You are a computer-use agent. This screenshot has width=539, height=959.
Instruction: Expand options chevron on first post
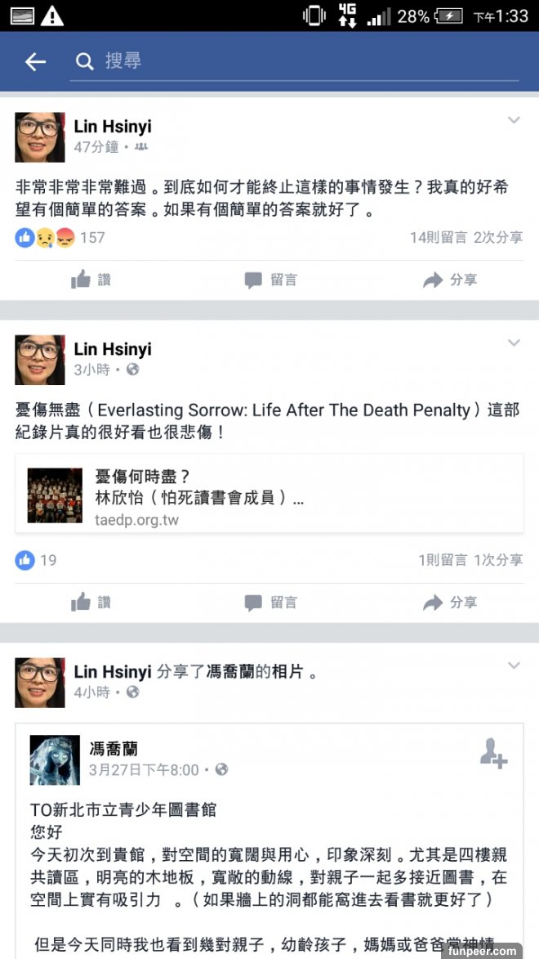click(514, 120)
